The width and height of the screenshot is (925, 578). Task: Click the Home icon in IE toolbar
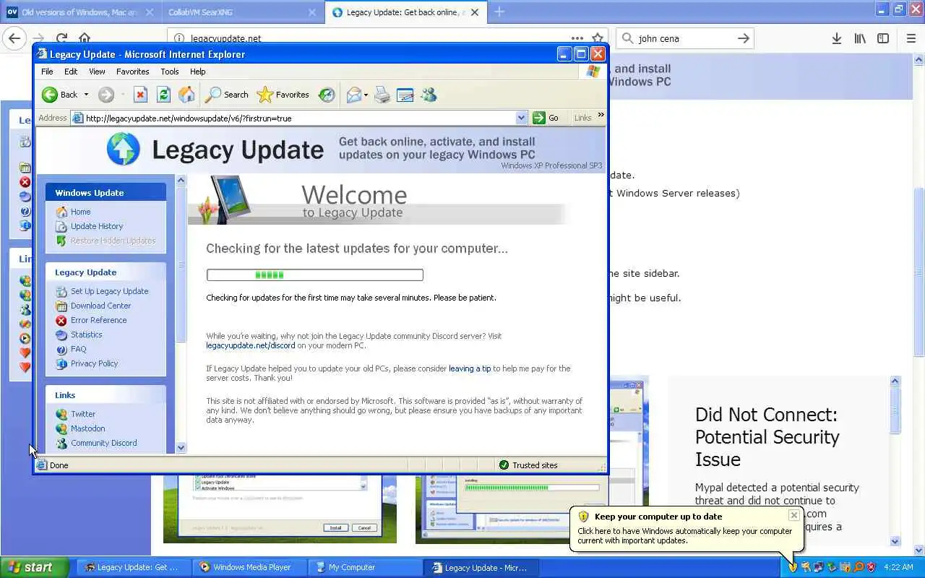pos(186,95)
